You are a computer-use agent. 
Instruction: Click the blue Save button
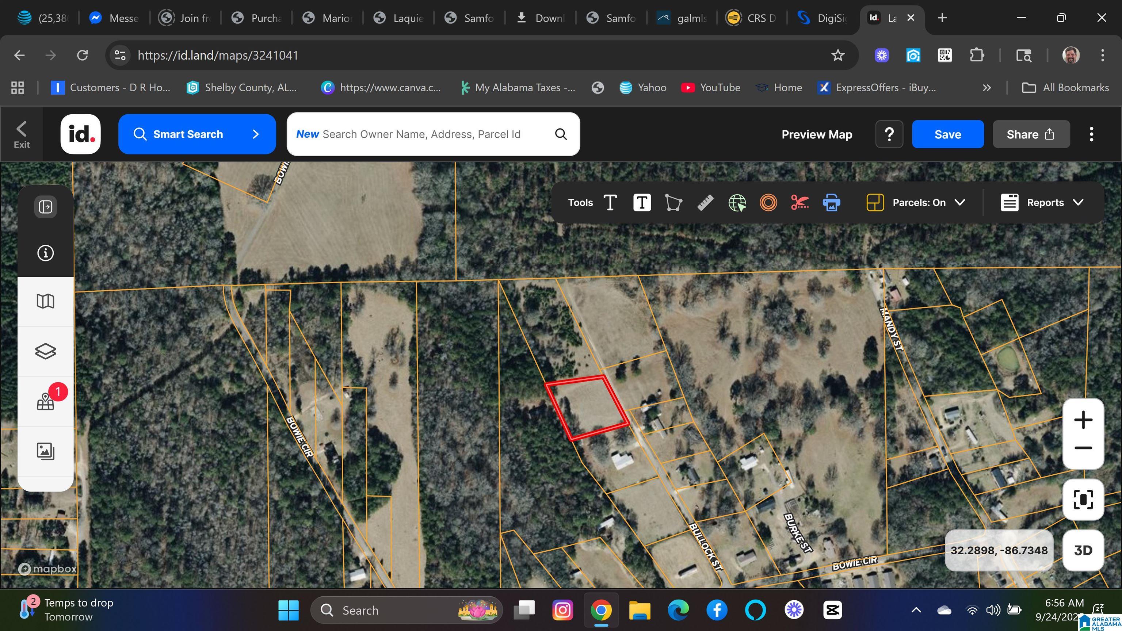(x=947, y=134)
